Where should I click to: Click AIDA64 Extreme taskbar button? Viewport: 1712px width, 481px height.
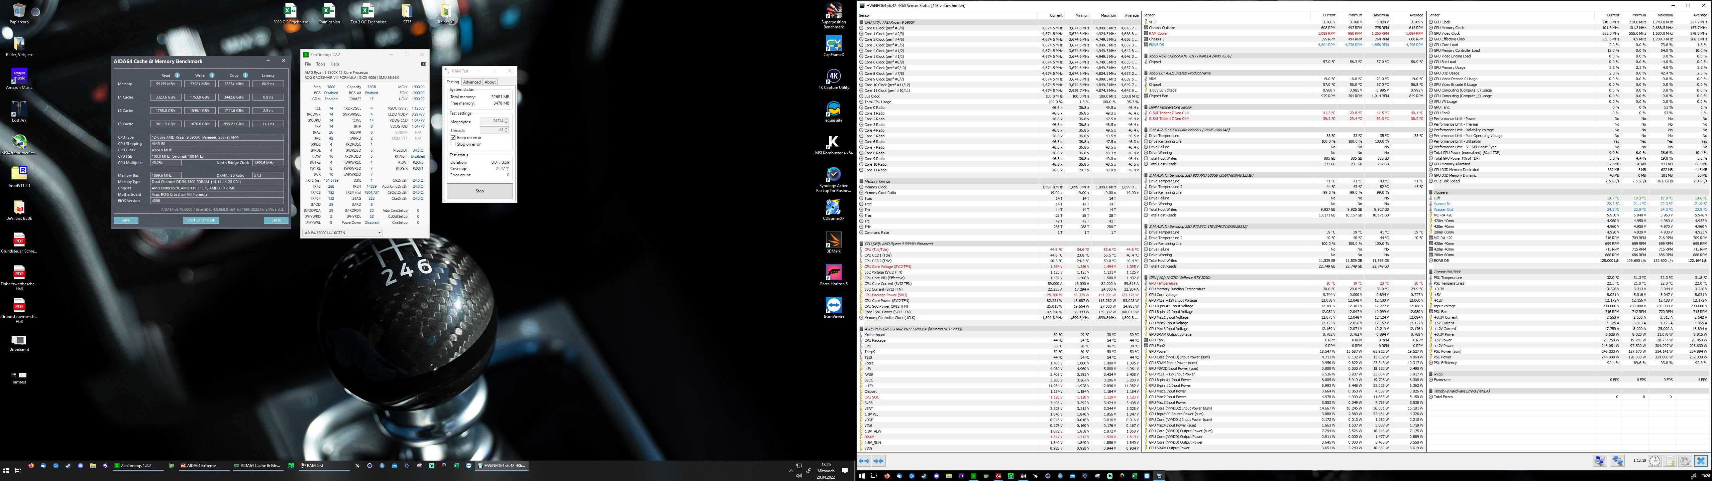[x=204, y=466]
